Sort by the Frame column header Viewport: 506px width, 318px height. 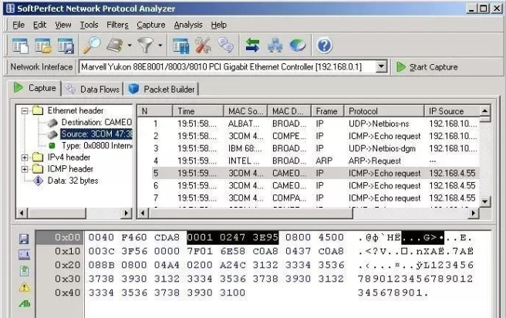click(328, 111)
